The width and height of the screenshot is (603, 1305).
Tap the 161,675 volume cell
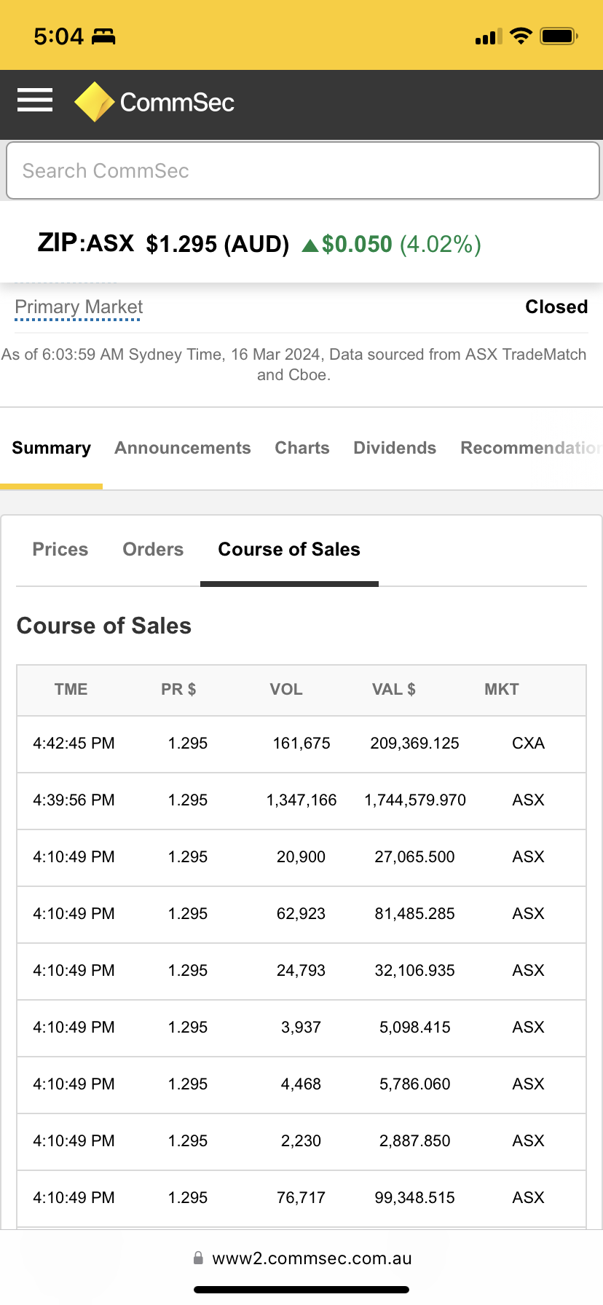[x=301, y=744]
